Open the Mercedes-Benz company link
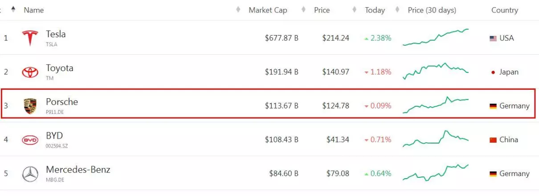 click(x=78, y=169)
